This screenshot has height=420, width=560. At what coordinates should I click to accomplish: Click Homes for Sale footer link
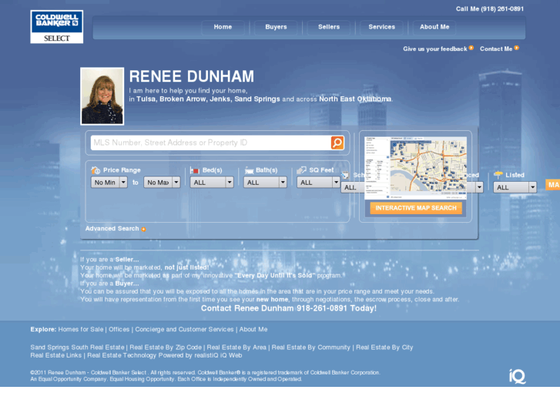(x=81, y=330)
